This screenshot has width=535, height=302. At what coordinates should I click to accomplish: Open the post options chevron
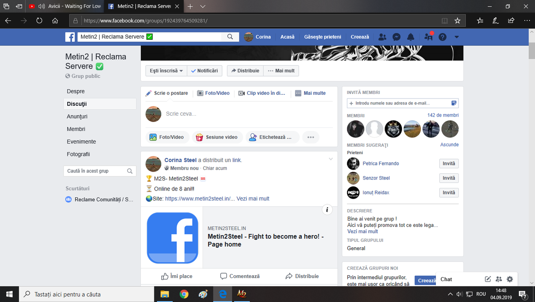[331, 159]
